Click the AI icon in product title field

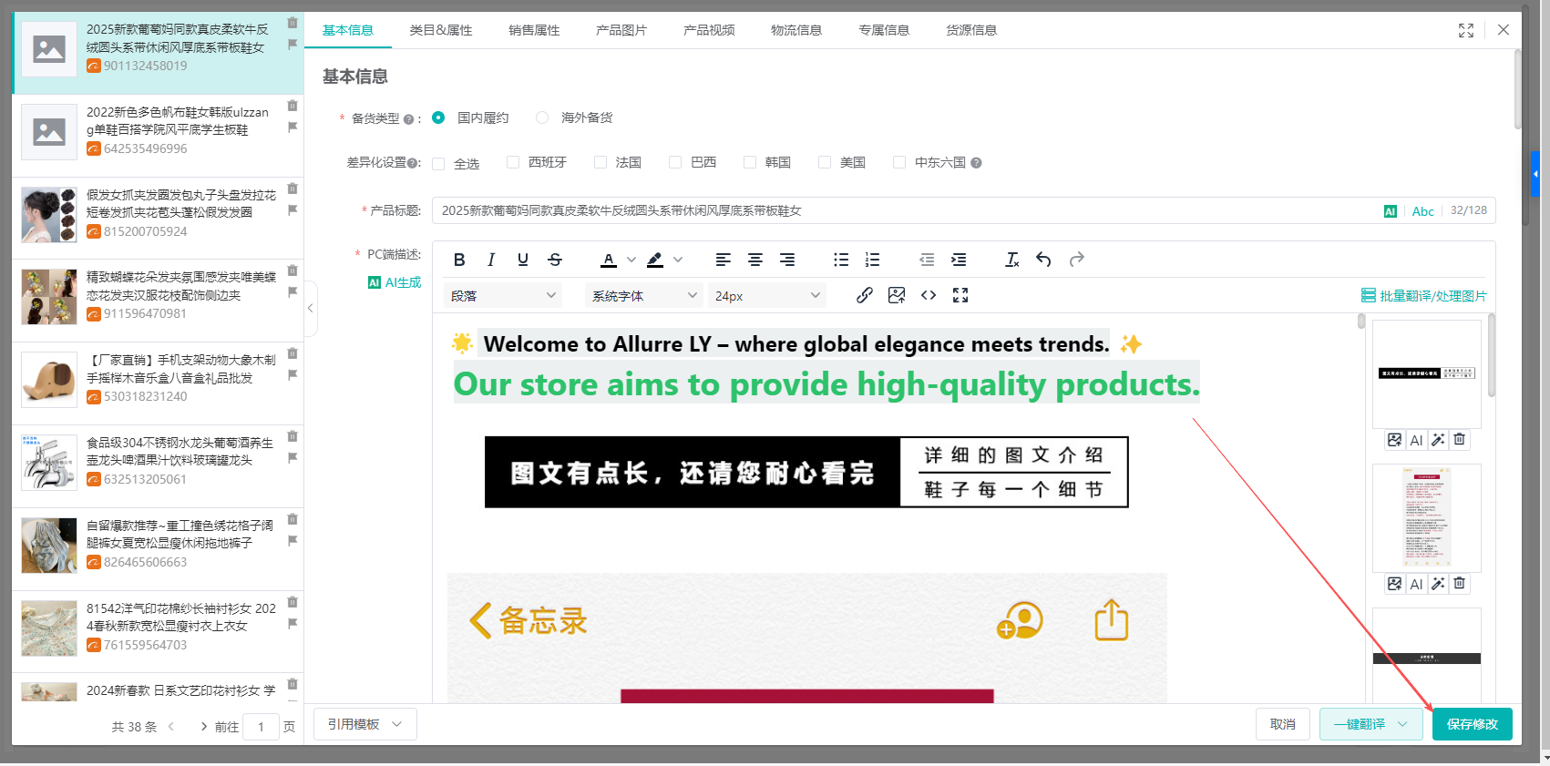(x=1391, y=211)
